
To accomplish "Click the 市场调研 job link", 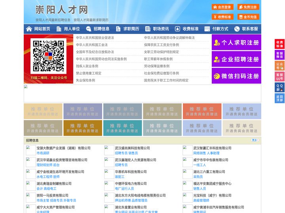I will point(43,153).
